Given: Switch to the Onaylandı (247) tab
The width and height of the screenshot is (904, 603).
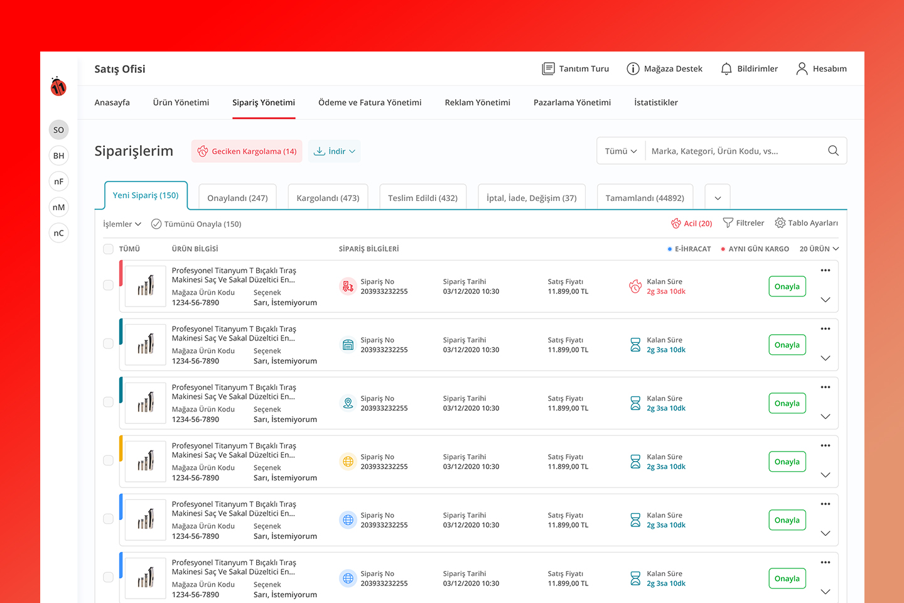Looking at the screenshot, I should [237, 198].
